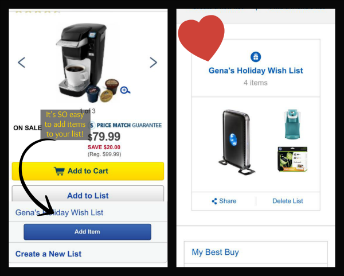344x276 pixels.
Task: Expand the Add to List options
Action: [x=88, y=194]
